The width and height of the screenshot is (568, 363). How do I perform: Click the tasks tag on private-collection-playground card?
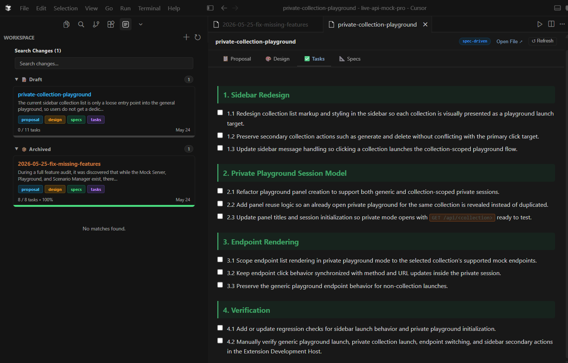[x=96, y=120]
